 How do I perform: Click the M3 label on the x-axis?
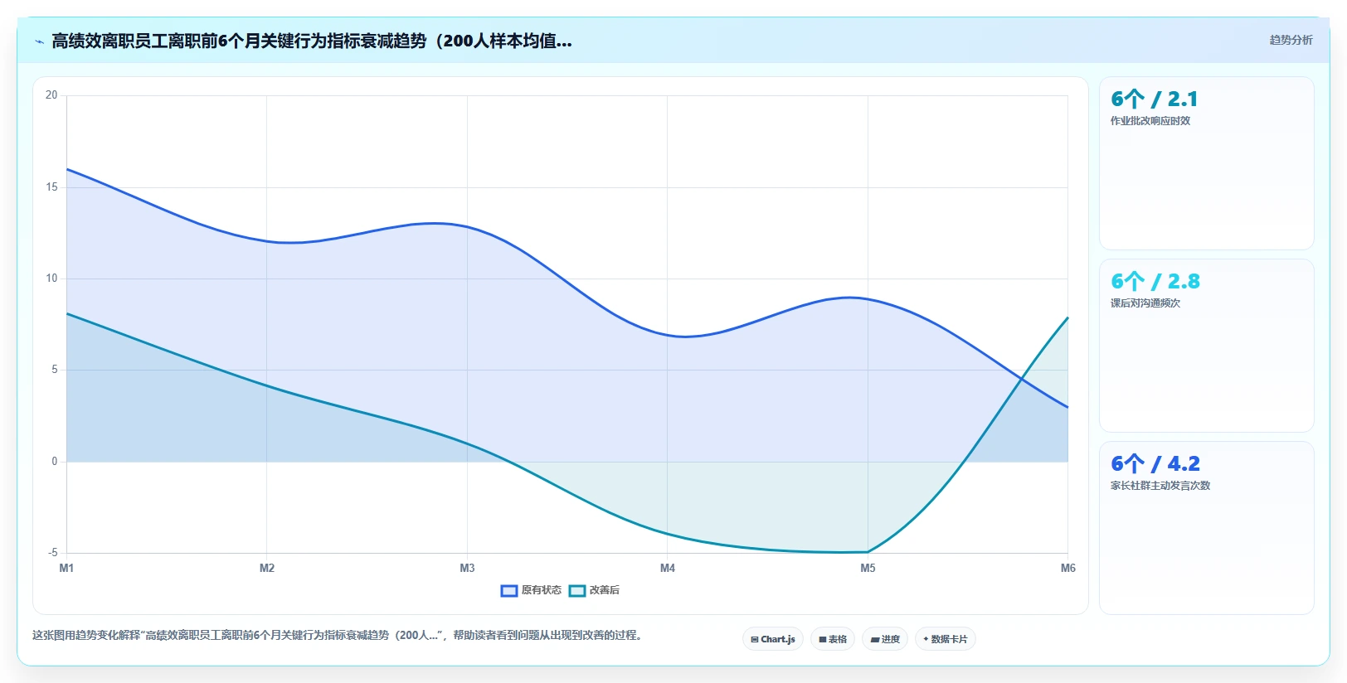(x=467, y=568)
